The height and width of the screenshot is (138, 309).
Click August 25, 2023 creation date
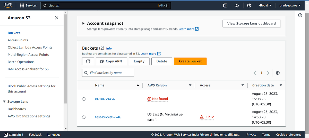265,99
